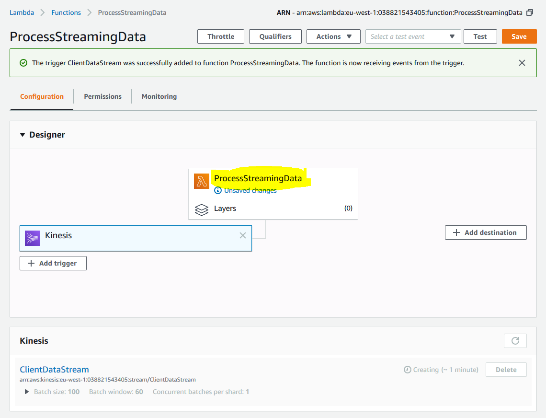Select the Layers row in the designer

coord(273,209)
